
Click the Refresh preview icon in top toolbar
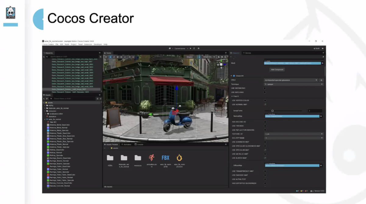(194, 48)
